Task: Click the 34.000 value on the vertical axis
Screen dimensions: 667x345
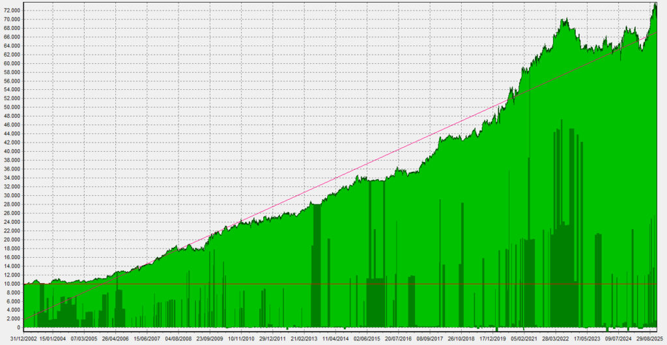Action: (x=14, y=178)
